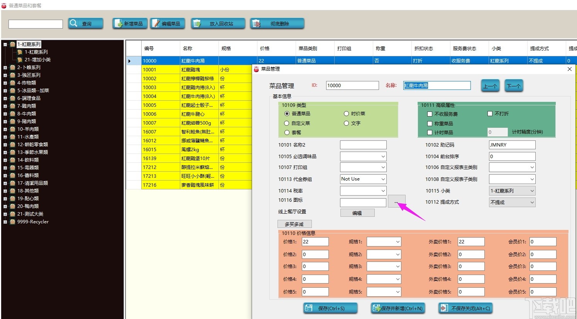Go to the next dish with 下一个

(514, 86)
